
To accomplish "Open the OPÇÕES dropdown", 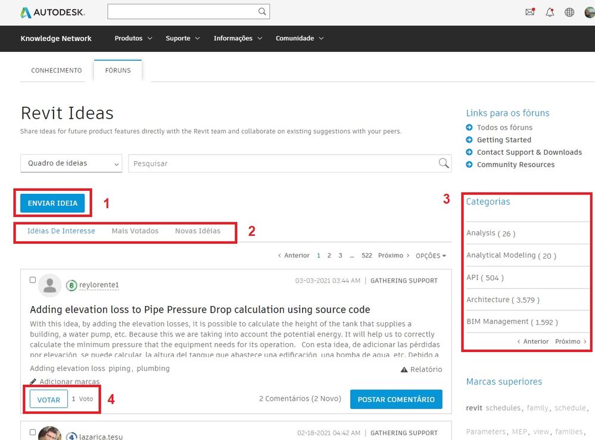I will tap(431, 256).
